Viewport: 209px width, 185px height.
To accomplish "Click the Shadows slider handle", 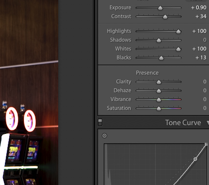I will coord(159,40).
